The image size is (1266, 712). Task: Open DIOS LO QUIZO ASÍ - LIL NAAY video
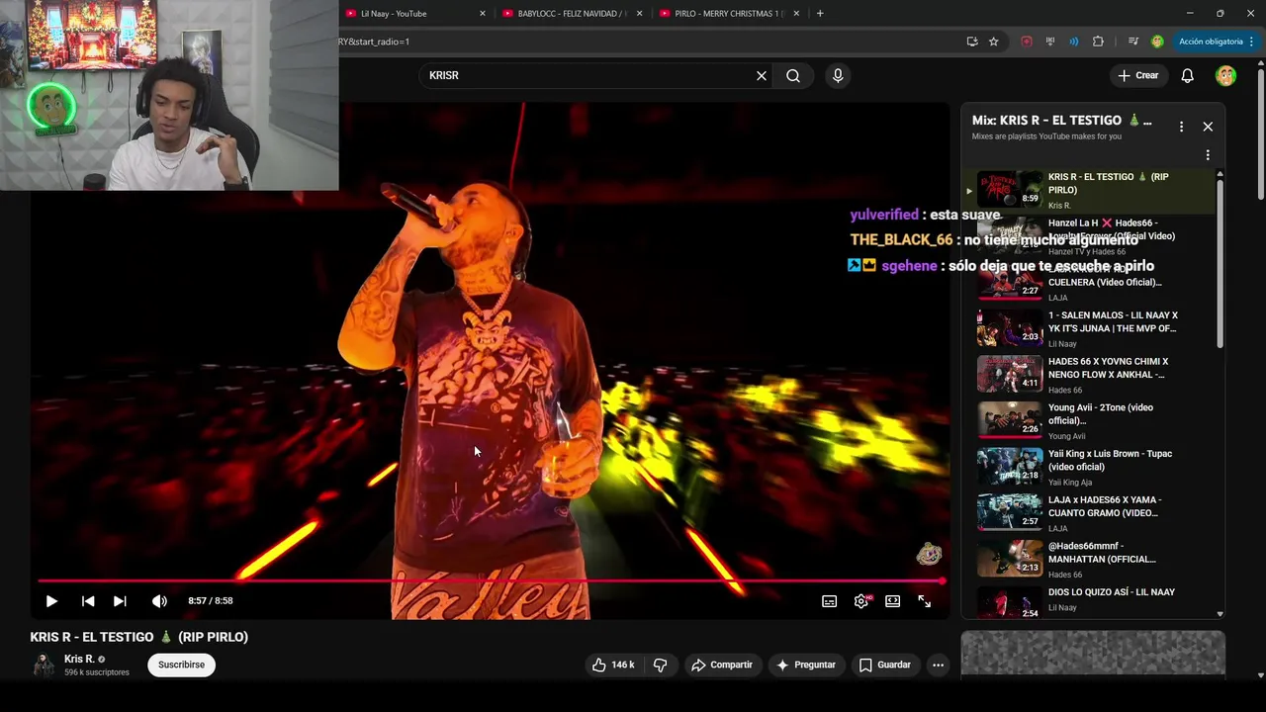pos(1091,599)
